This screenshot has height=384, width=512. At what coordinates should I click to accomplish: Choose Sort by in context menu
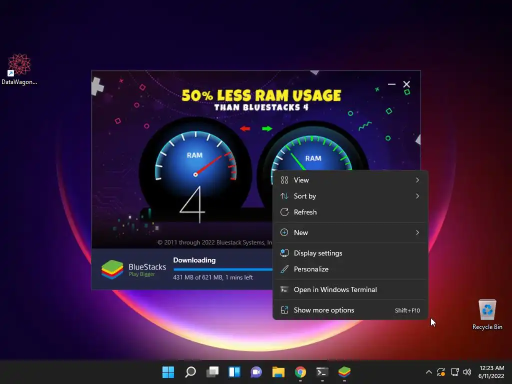pyautogui.click(x=350, y=196)
